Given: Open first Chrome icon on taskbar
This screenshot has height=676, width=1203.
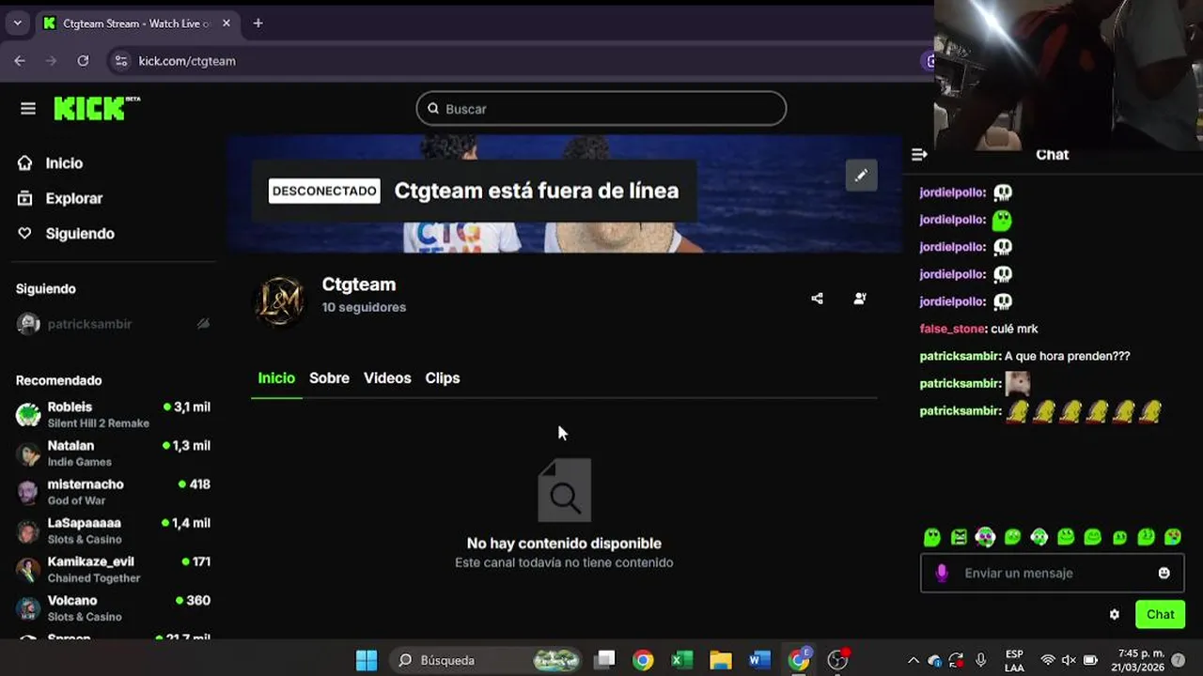Looking at the screenshot, I should click(x=643, y=660).
